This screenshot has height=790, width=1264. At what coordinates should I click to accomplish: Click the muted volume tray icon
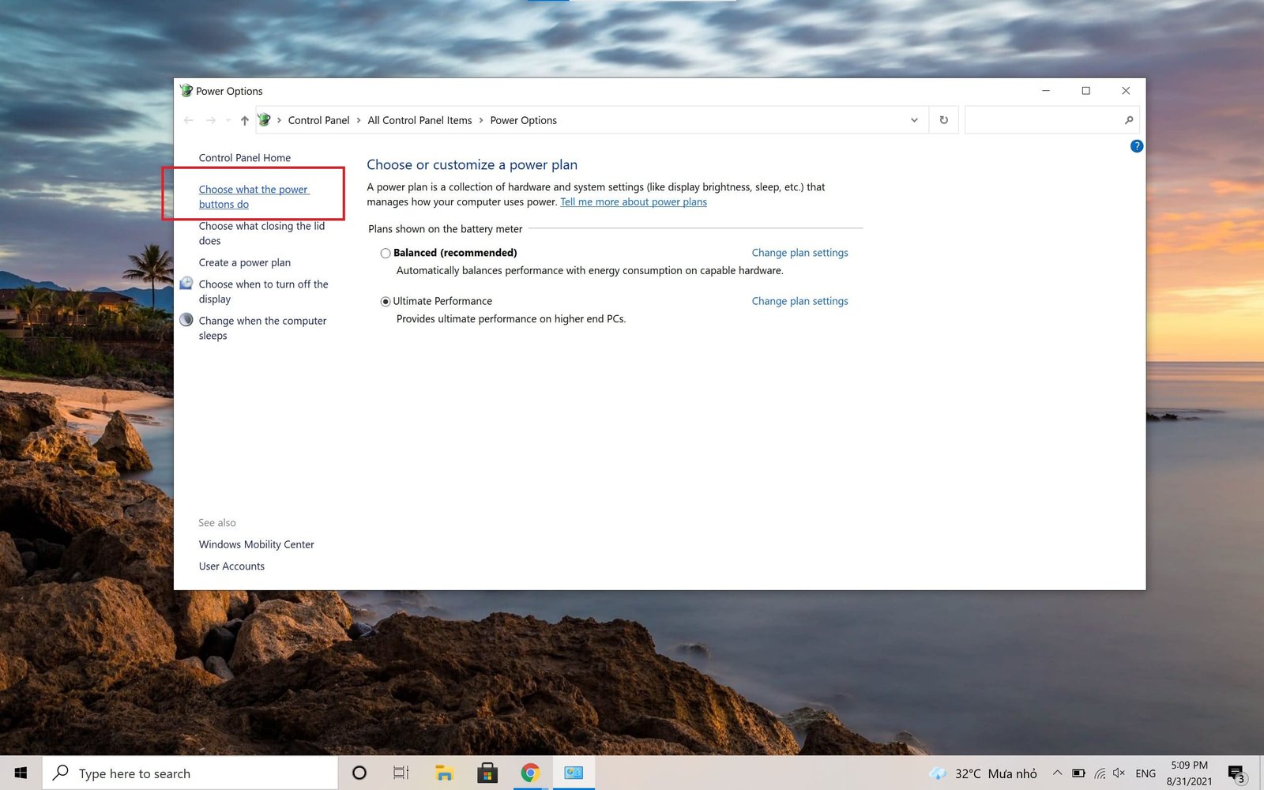click(1119, 773)
